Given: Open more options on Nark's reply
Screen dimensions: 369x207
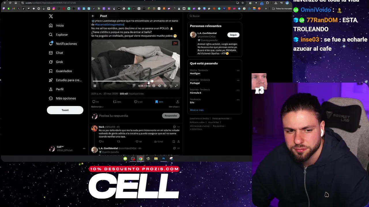Looking at the screenshot, I should (178, 127).
